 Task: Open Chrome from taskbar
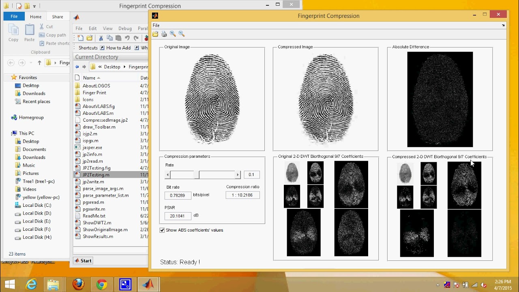(102, 284)
